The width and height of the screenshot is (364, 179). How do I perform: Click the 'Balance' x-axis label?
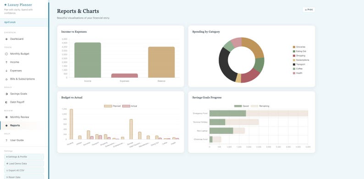pyautogui.click(x=161, y=81)
